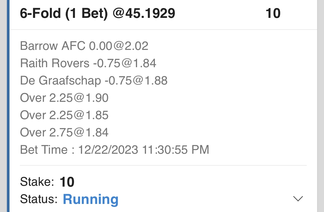Expand bet details with the chevron arrow

tap(298, 198)
